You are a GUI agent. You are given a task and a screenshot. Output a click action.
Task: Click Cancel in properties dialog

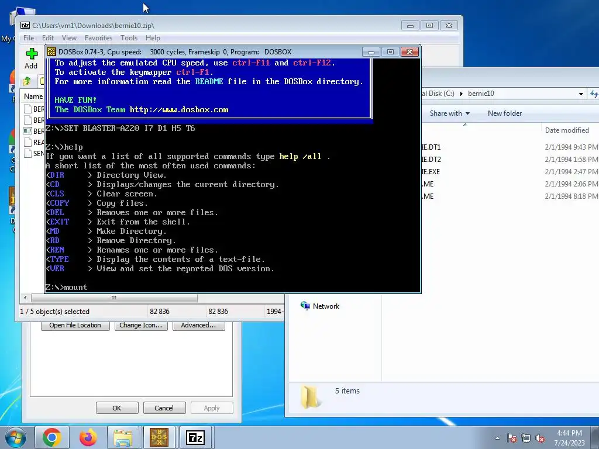(164, 407)
